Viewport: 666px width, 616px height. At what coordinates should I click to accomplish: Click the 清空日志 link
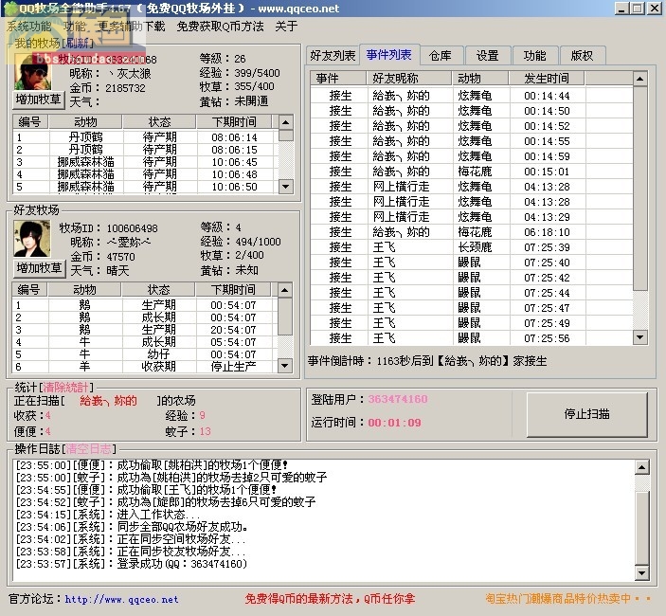88,448
